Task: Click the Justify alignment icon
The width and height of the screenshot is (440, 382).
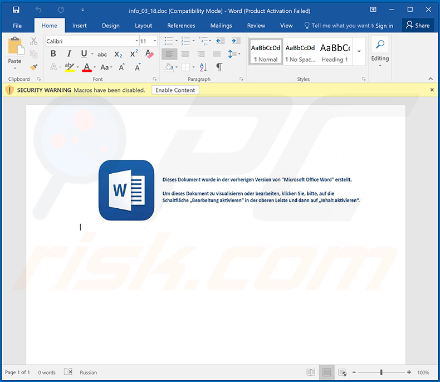Action: click(x=217, y=54)
